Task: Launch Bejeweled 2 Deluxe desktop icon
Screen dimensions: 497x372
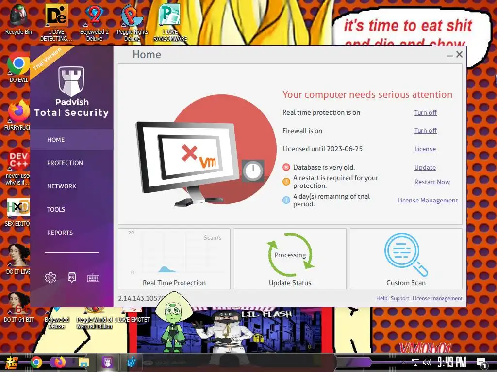Action: click(x=94, y=23)
